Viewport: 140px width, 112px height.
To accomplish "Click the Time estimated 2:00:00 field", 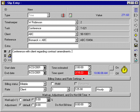I will pyautogui.click(x=81, y=68).
